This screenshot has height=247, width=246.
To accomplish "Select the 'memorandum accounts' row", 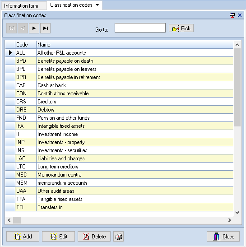I will [x=119, y=183].
